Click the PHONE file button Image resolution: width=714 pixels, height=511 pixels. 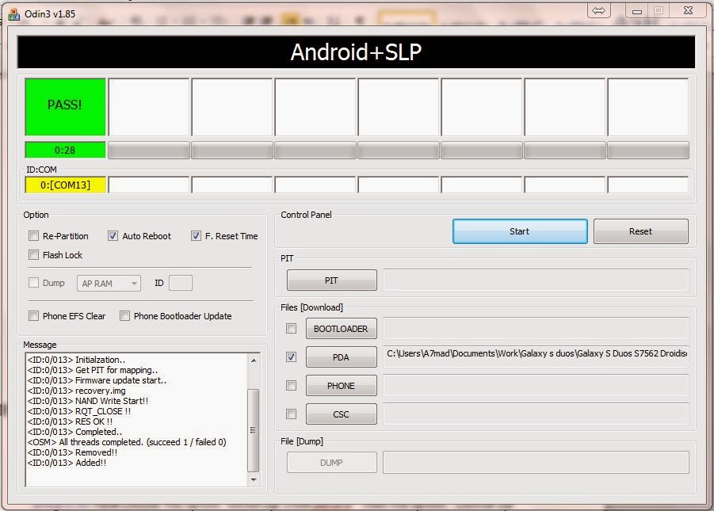pyautogui.click(x=341, y=386)
